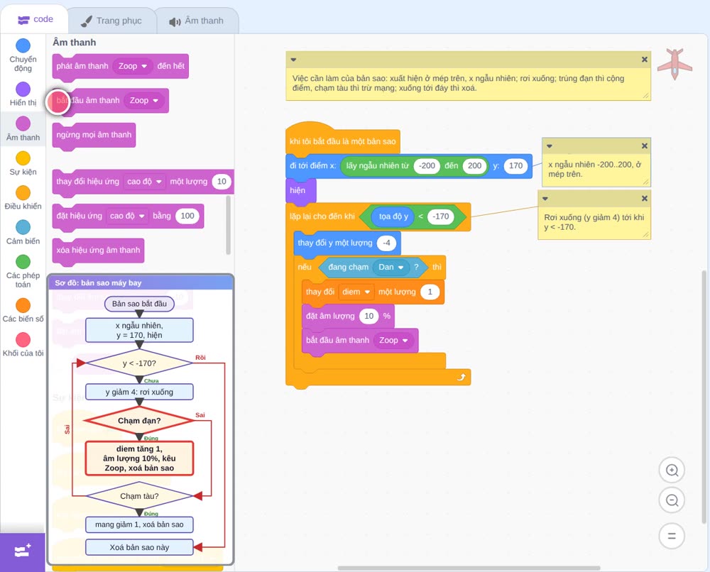The width and height of the screenshot is (710, 572).
Task: Reset workspace zoom to default
Action: pyautogui.click(x=672, y=537)
